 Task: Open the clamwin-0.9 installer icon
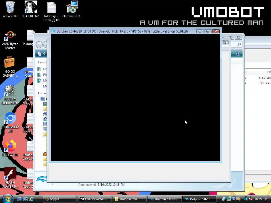click(72, 9)
